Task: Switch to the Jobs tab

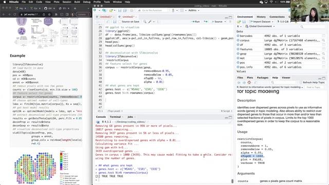Action: [130, 117]
